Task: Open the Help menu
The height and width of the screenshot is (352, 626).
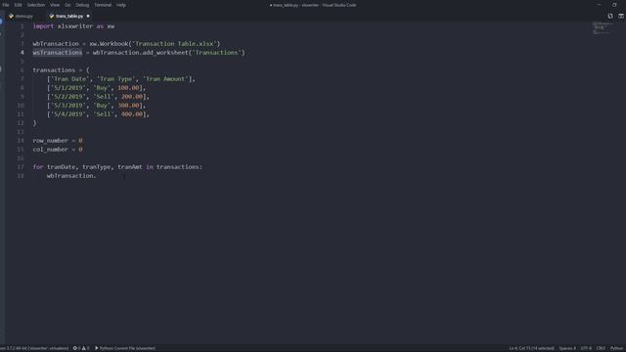Action: (x=121, y=5)
